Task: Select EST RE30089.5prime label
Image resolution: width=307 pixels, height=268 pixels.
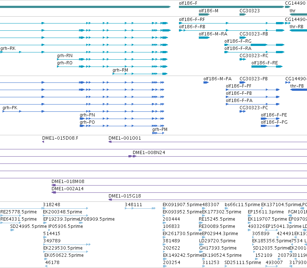Action: pyautogui.click(x=217, y=227)
